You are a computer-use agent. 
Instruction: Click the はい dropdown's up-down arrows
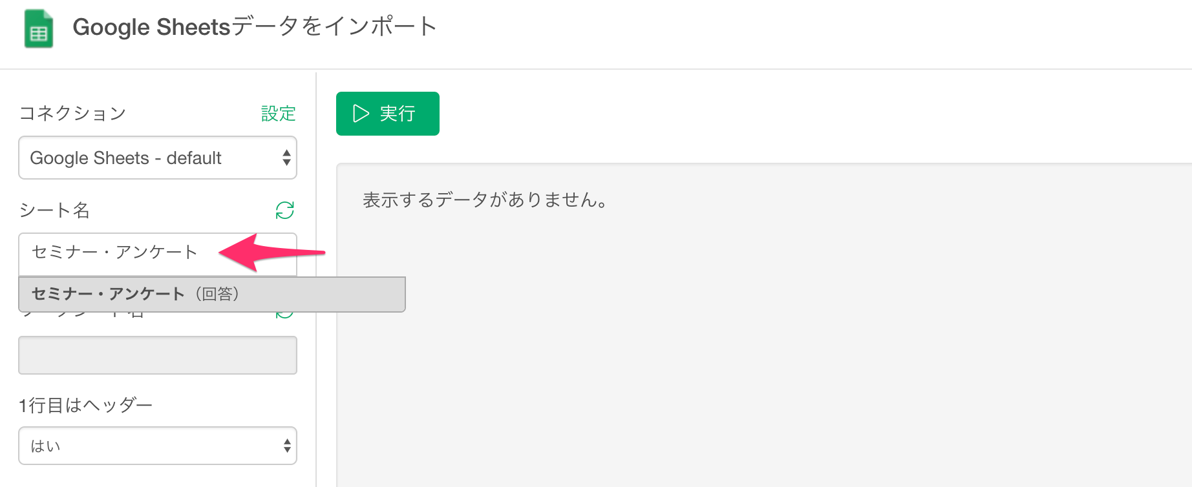point(287,446)
